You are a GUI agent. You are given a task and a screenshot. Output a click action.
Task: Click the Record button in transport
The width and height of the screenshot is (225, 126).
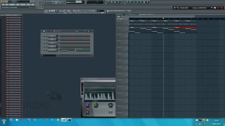click(x=57, y=11)
